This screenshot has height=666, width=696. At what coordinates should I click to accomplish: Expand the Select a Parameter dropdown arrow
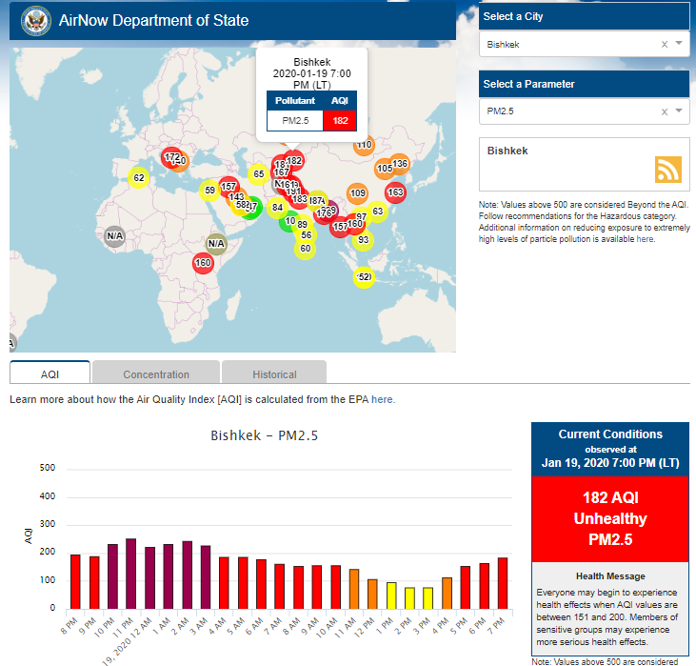tap(678, 111)
